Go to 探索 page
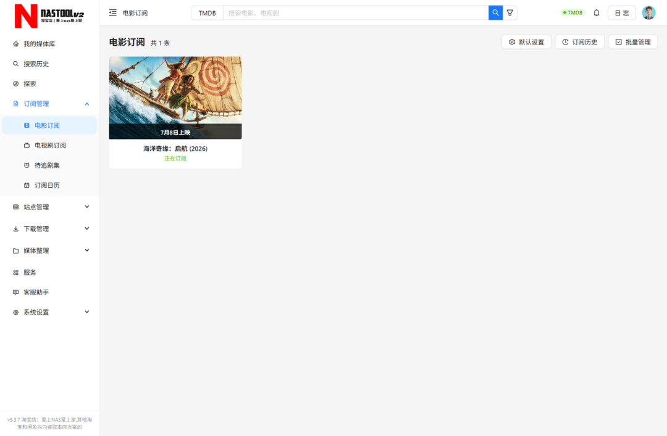Screen dimensions: 667x436 point(49,84)
